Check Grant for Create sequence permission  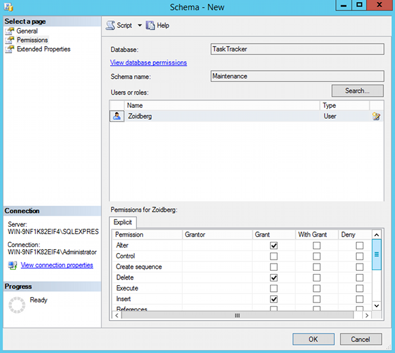coord(274,267)
